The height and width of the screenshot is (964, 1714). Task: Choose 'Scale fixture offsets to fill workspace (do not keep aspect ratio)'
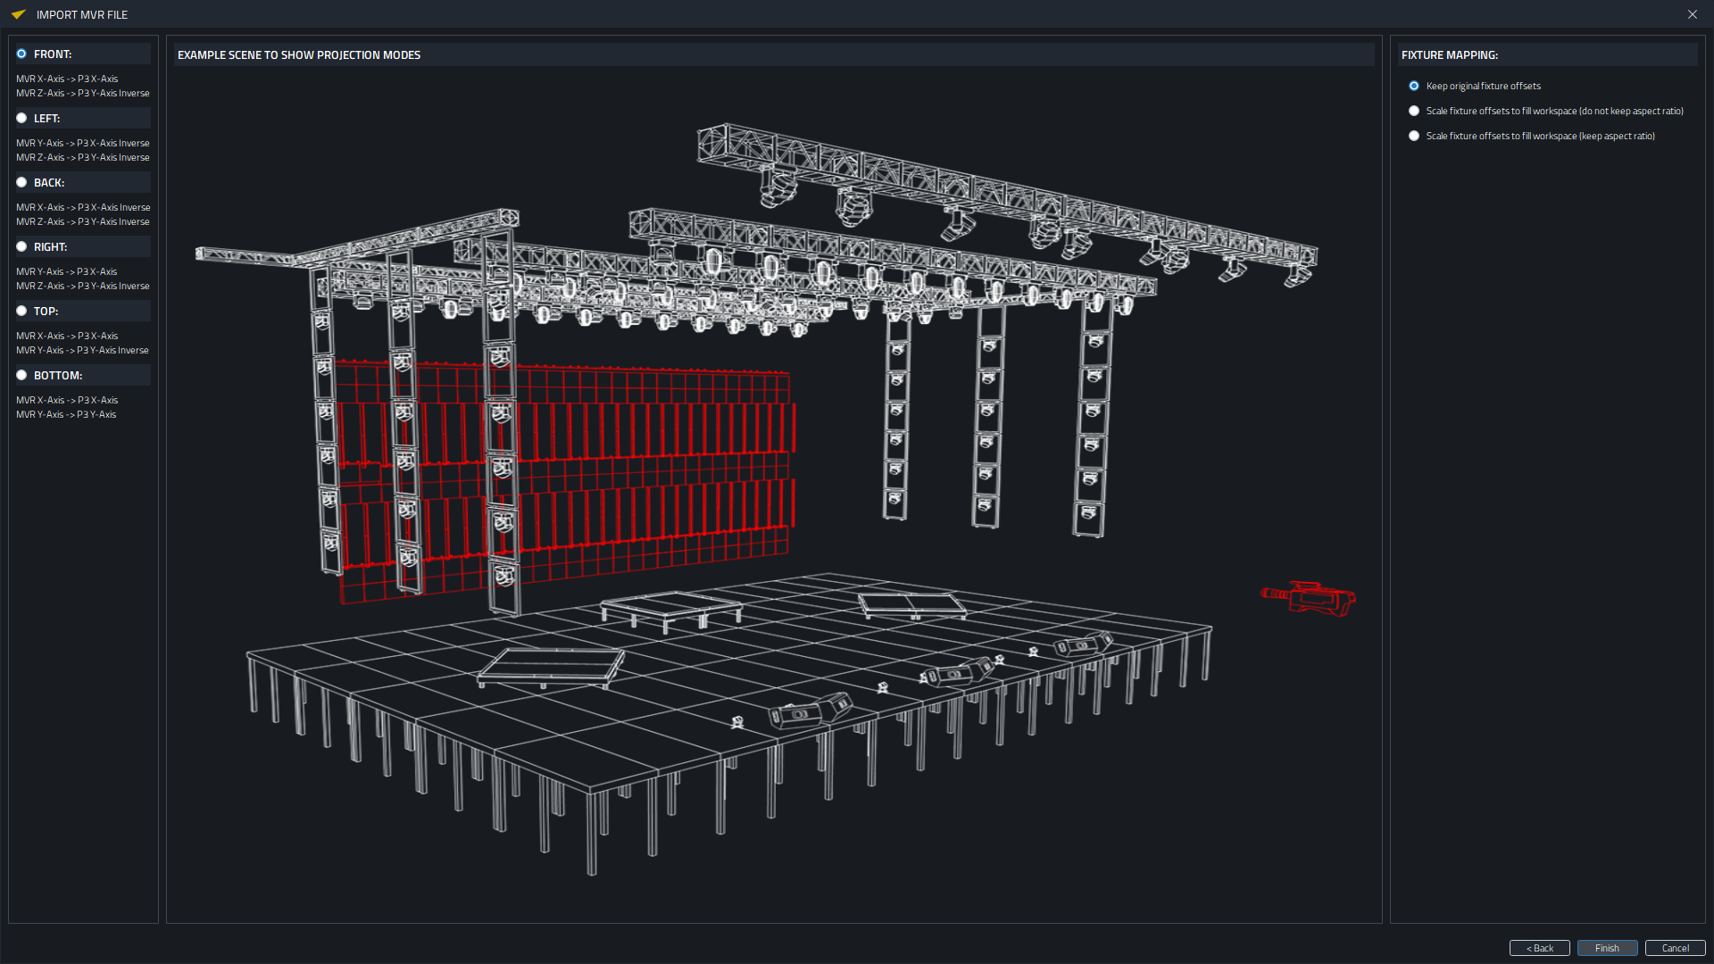tap(1414, 110)
